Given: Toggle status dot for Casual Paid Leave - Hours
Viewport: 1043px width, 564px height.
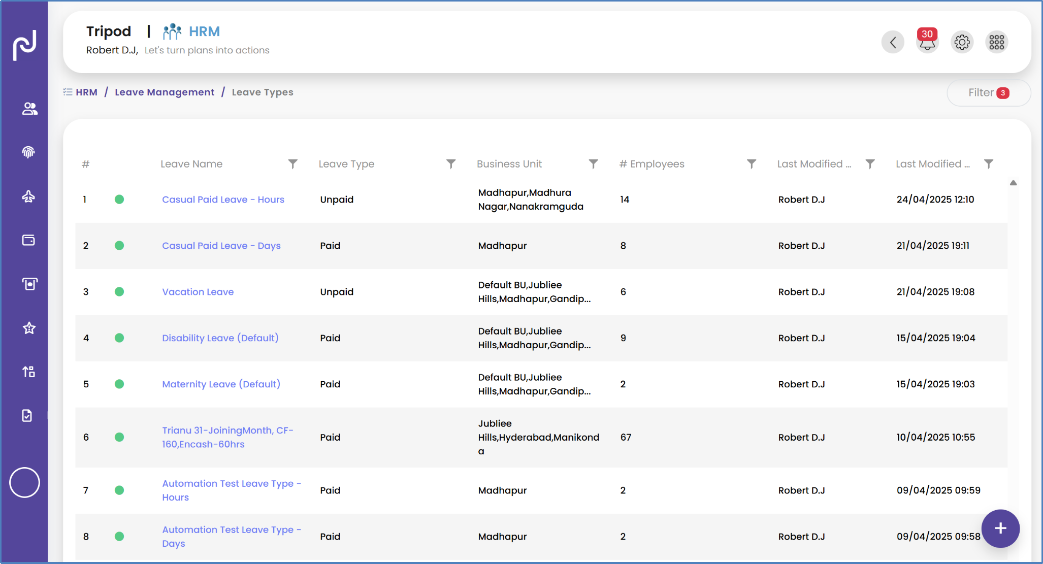Looking at the screenshot, I should 119,200.
